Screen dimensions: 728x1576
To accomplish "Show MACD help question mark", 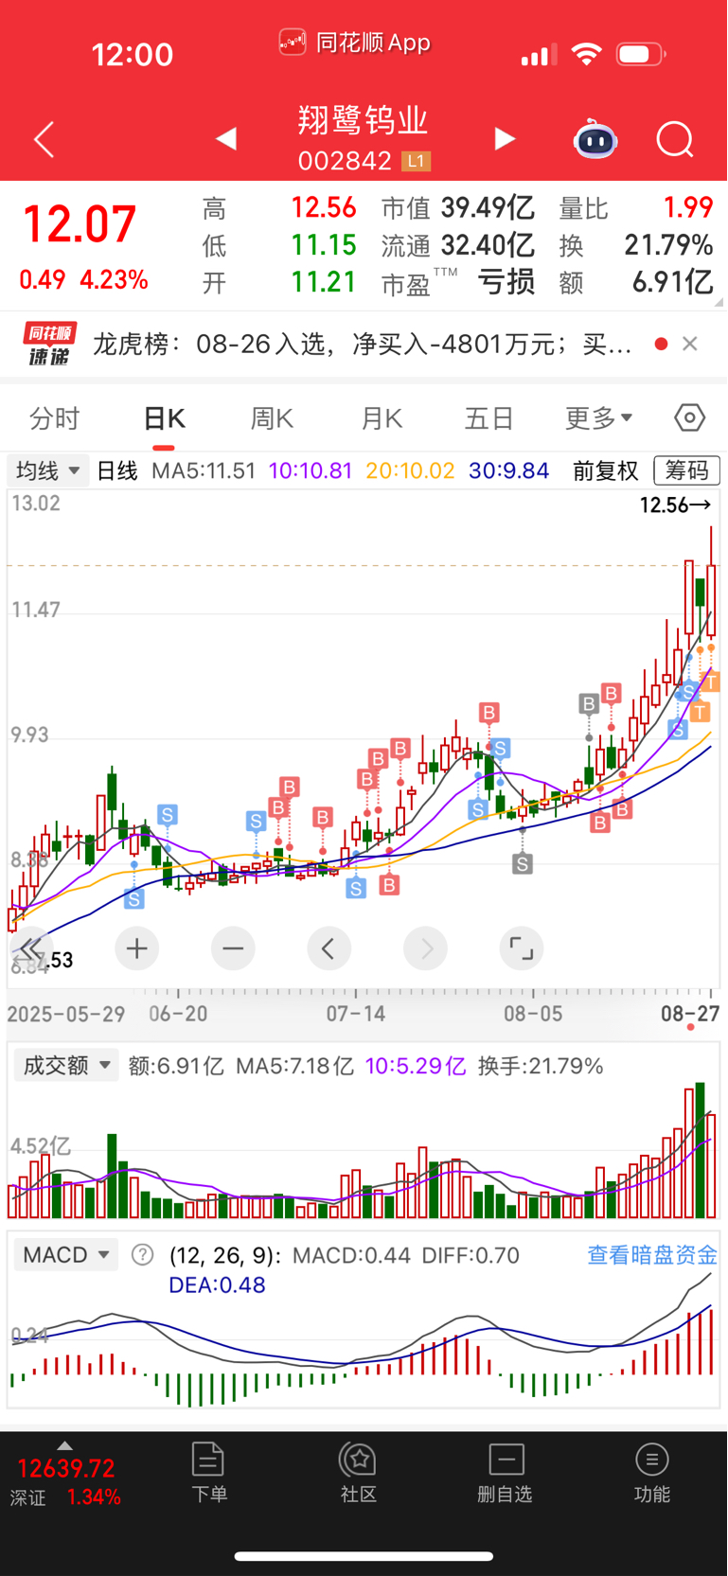I will 142,1255.
